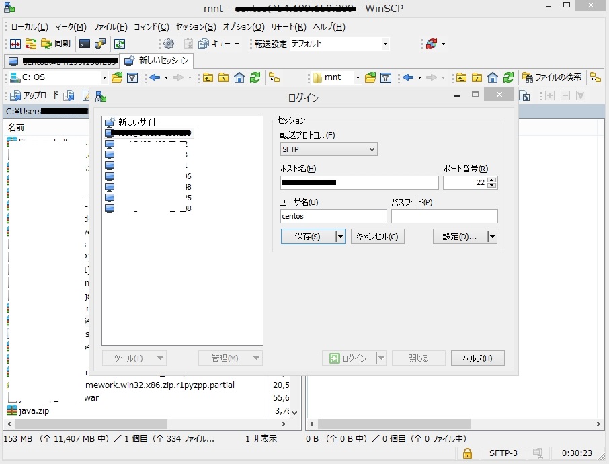Refresh the remote panel file list
The height and width of the screenshot is (464, 609).
click(x=508, y=78)
